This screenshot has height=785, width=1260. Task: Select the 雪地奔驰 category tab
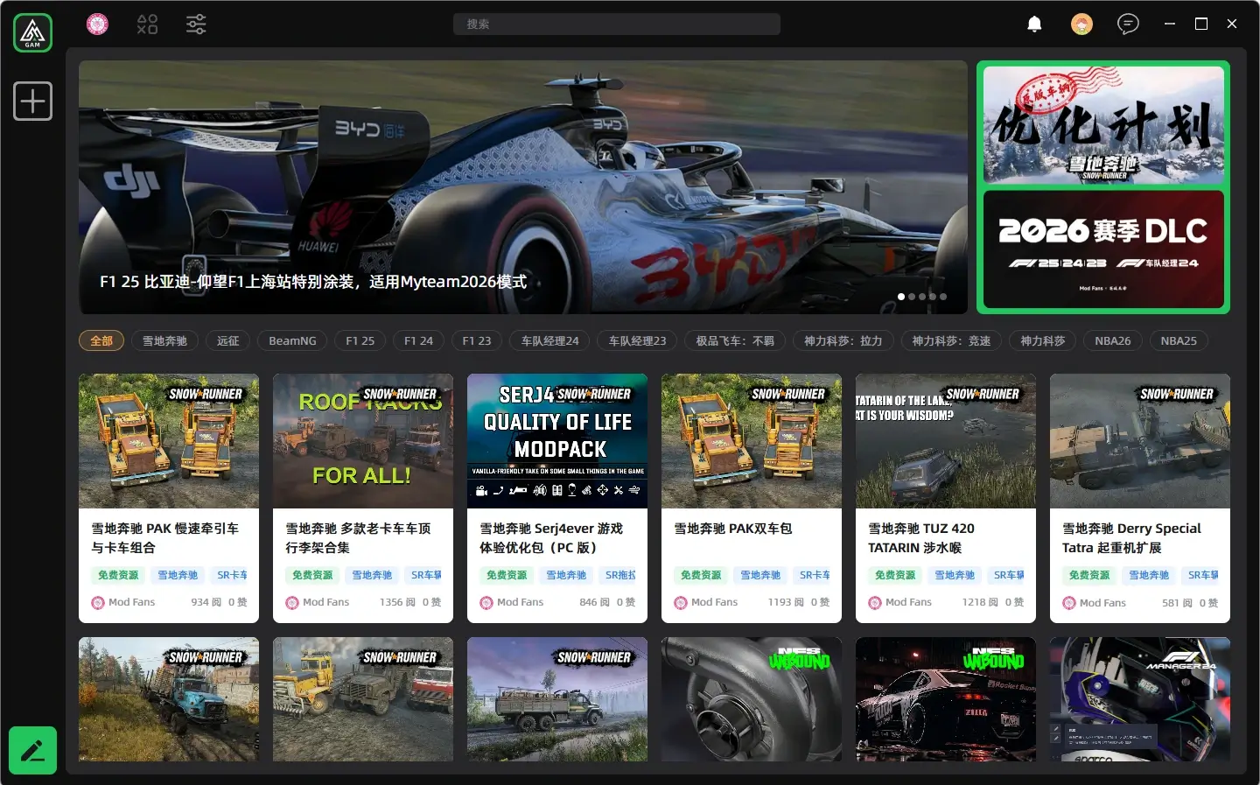pyautogui.click(x=164, y=340)
